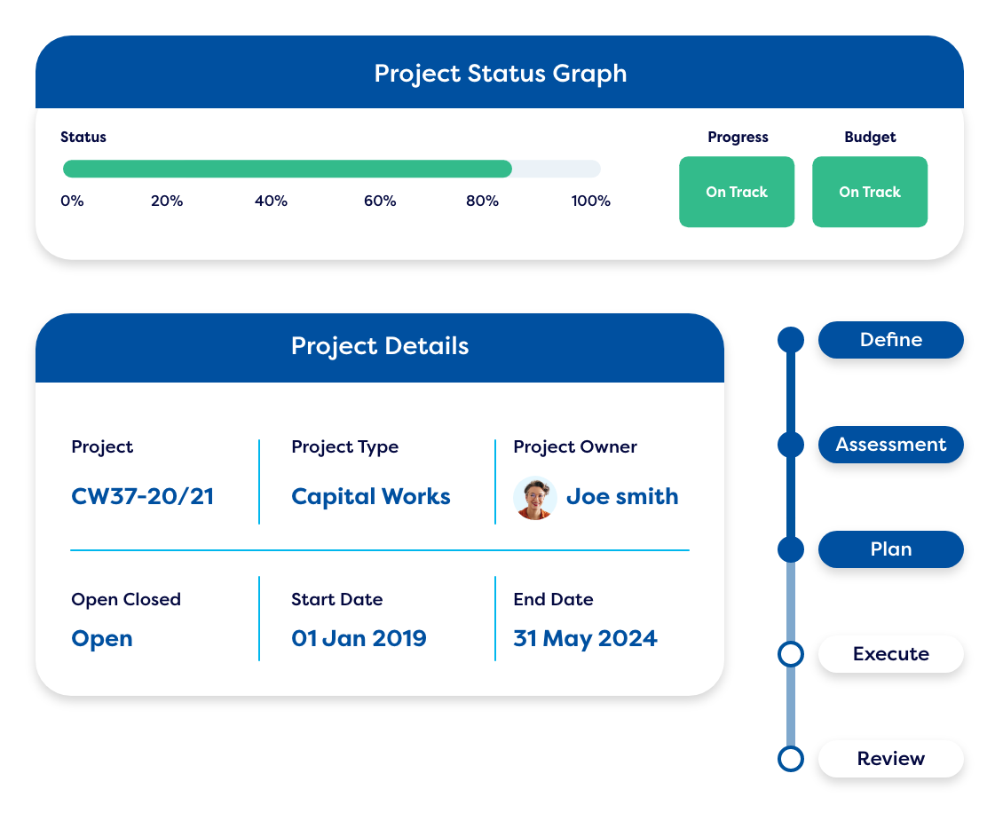Go to the Plan stage pill
1003x813 pixels.
tap(890, 549)
